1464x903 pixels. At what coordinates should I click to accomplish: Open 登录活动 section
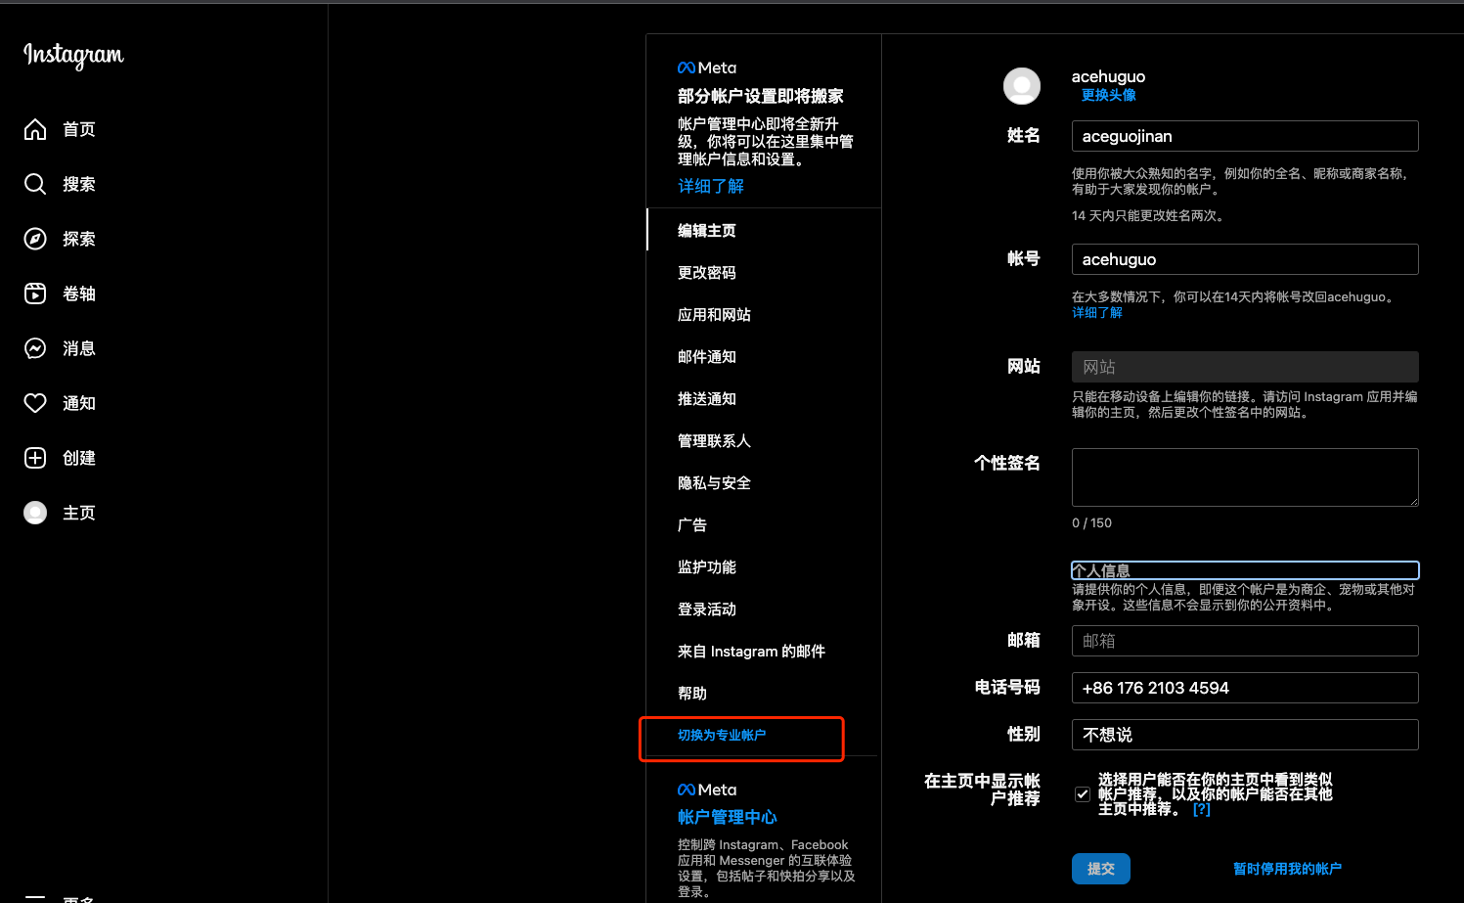pos(707,610)
